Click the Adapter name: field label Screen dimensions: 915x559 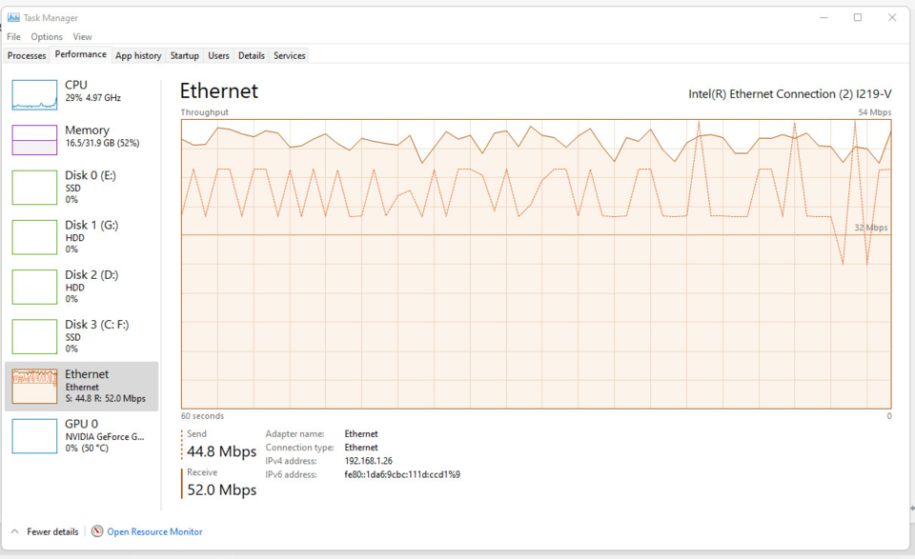295,433
